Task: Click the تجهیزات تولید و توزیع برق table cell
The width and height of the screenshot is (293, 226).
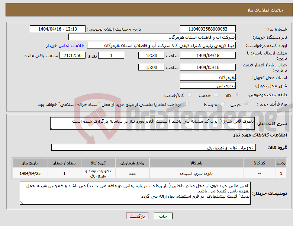Action: [98, 173]
